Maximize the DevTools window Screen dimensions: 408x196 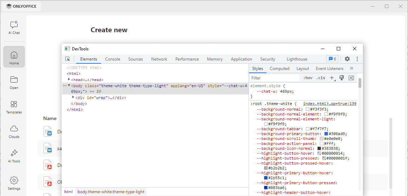point(338,49)
